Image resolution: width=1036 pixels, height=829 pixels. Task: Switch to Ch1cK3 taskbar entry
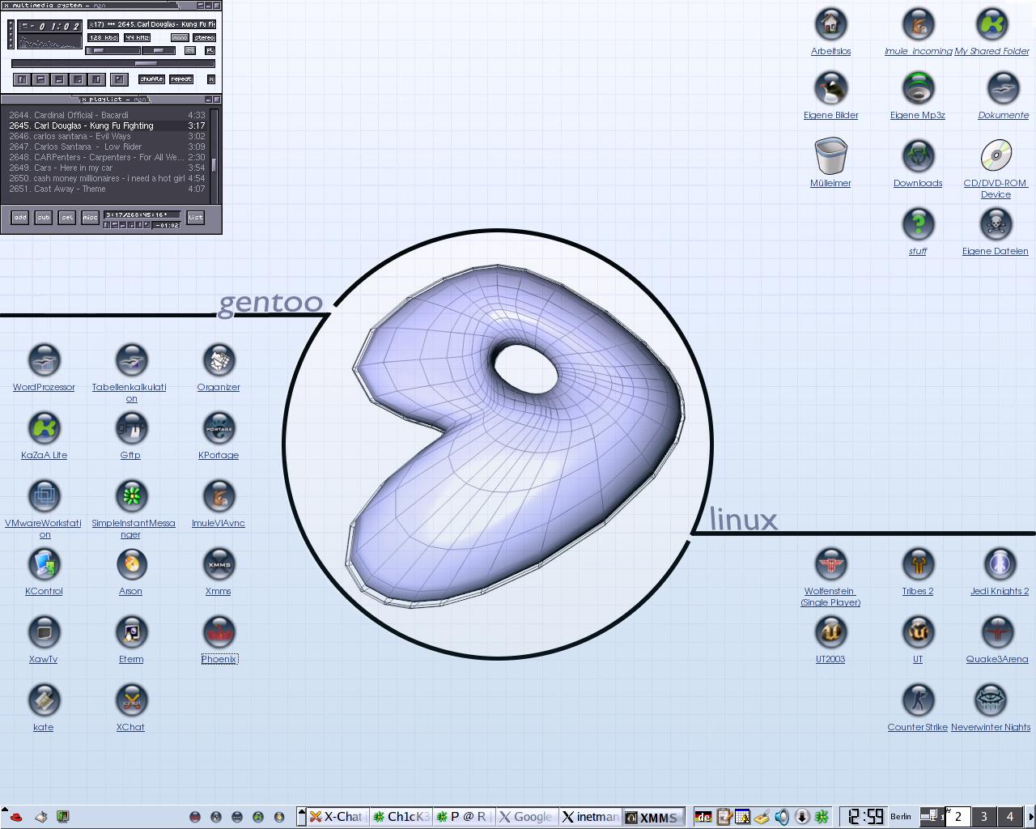[x=401, y=817]
